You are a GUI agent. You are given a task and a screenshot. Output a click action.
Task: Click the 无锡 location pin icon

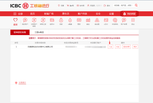click(x=59, y=6)
